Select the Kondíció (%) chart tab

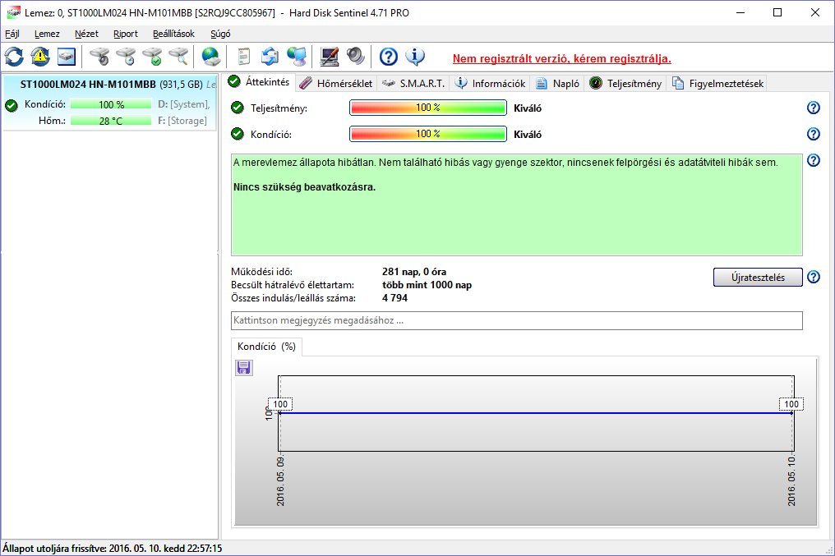click(266, 347)
